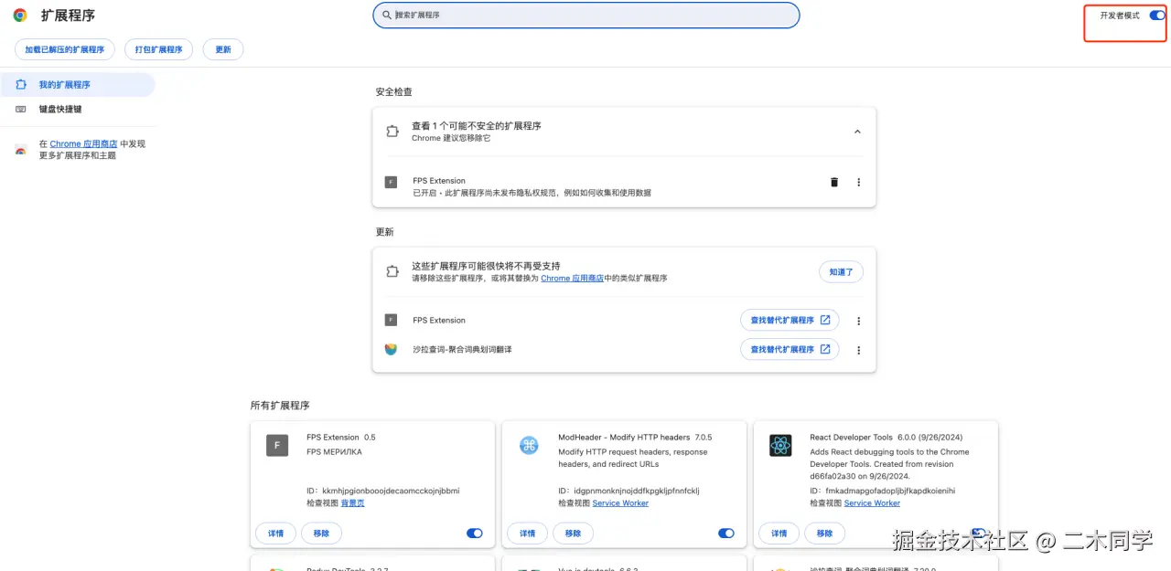Click the 更新 button in toolbar

tap(223, 49)
